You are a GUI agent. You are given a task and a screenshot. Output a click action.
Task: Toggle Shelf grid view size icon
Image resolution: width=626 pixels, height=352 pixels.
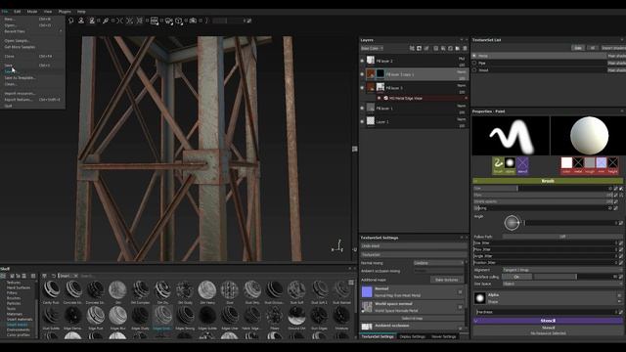pos(351,283)
